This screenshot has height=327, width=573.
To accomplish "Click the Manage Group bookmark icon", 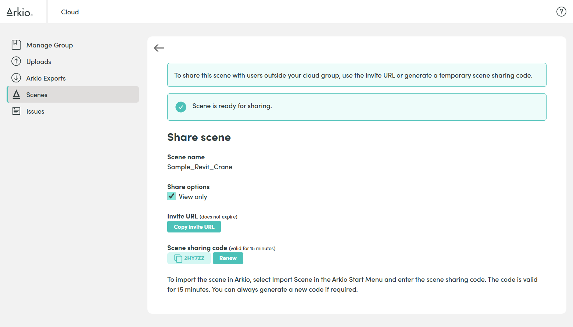I will (16, 45).
